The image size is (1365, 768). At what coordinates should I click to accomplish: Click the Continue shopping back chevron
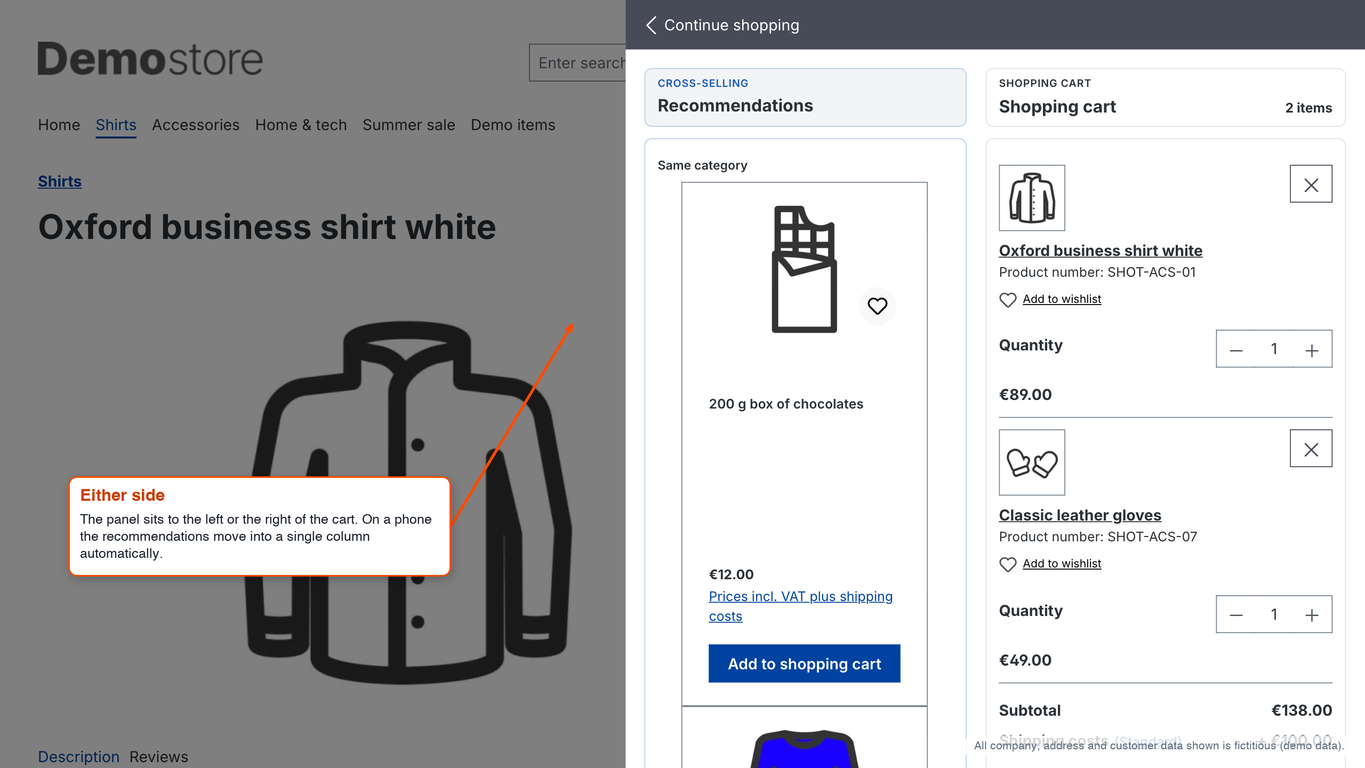651,25
